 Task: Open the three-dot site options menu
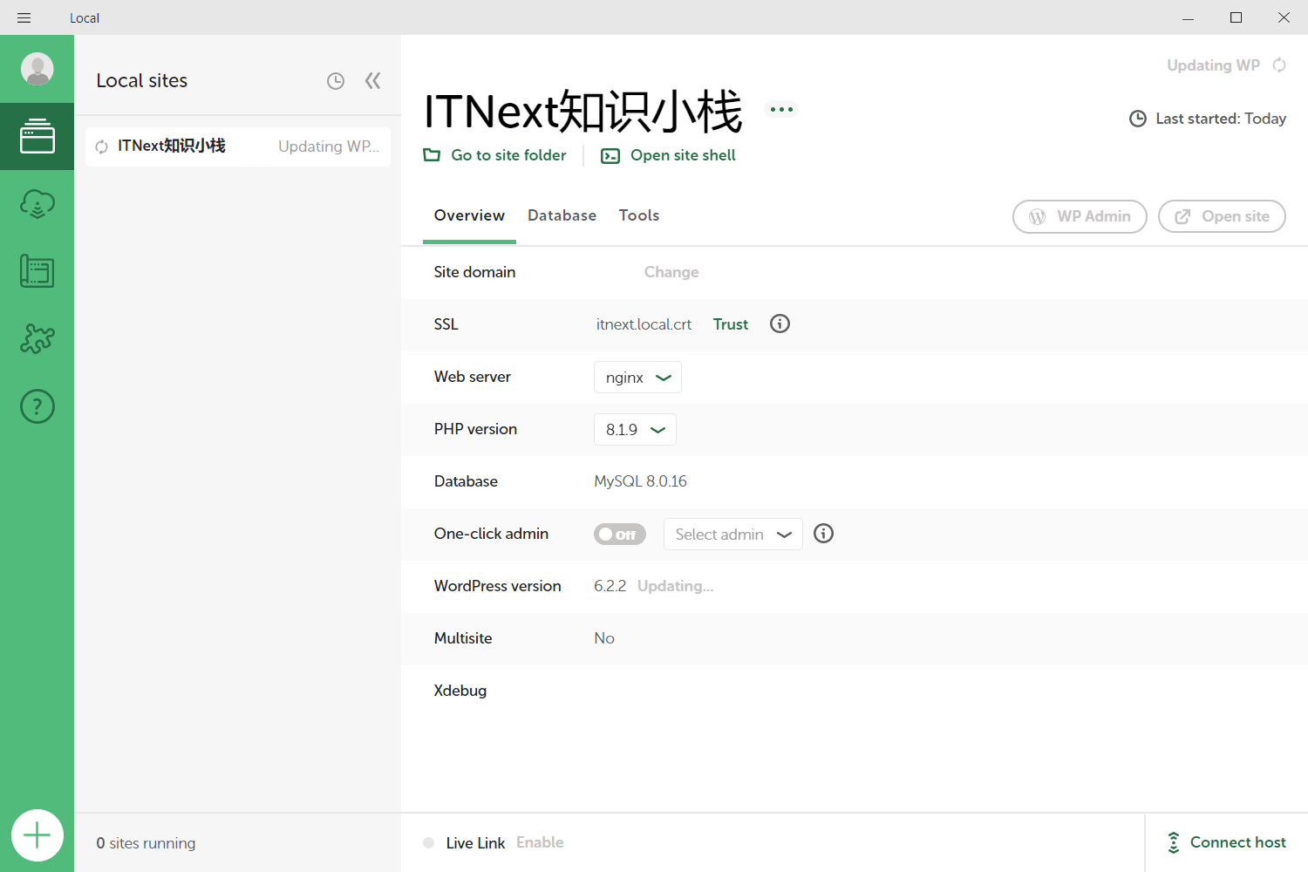[781, 109]
